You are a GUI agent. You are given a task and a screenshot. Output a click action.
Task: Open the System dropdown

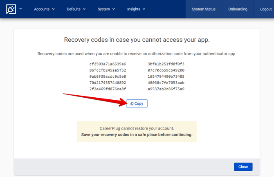coord(106,9)
